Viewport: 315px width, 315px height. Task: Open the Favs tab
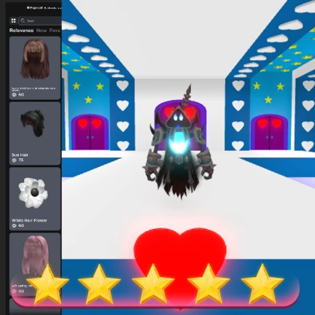[x=55, y=31]
